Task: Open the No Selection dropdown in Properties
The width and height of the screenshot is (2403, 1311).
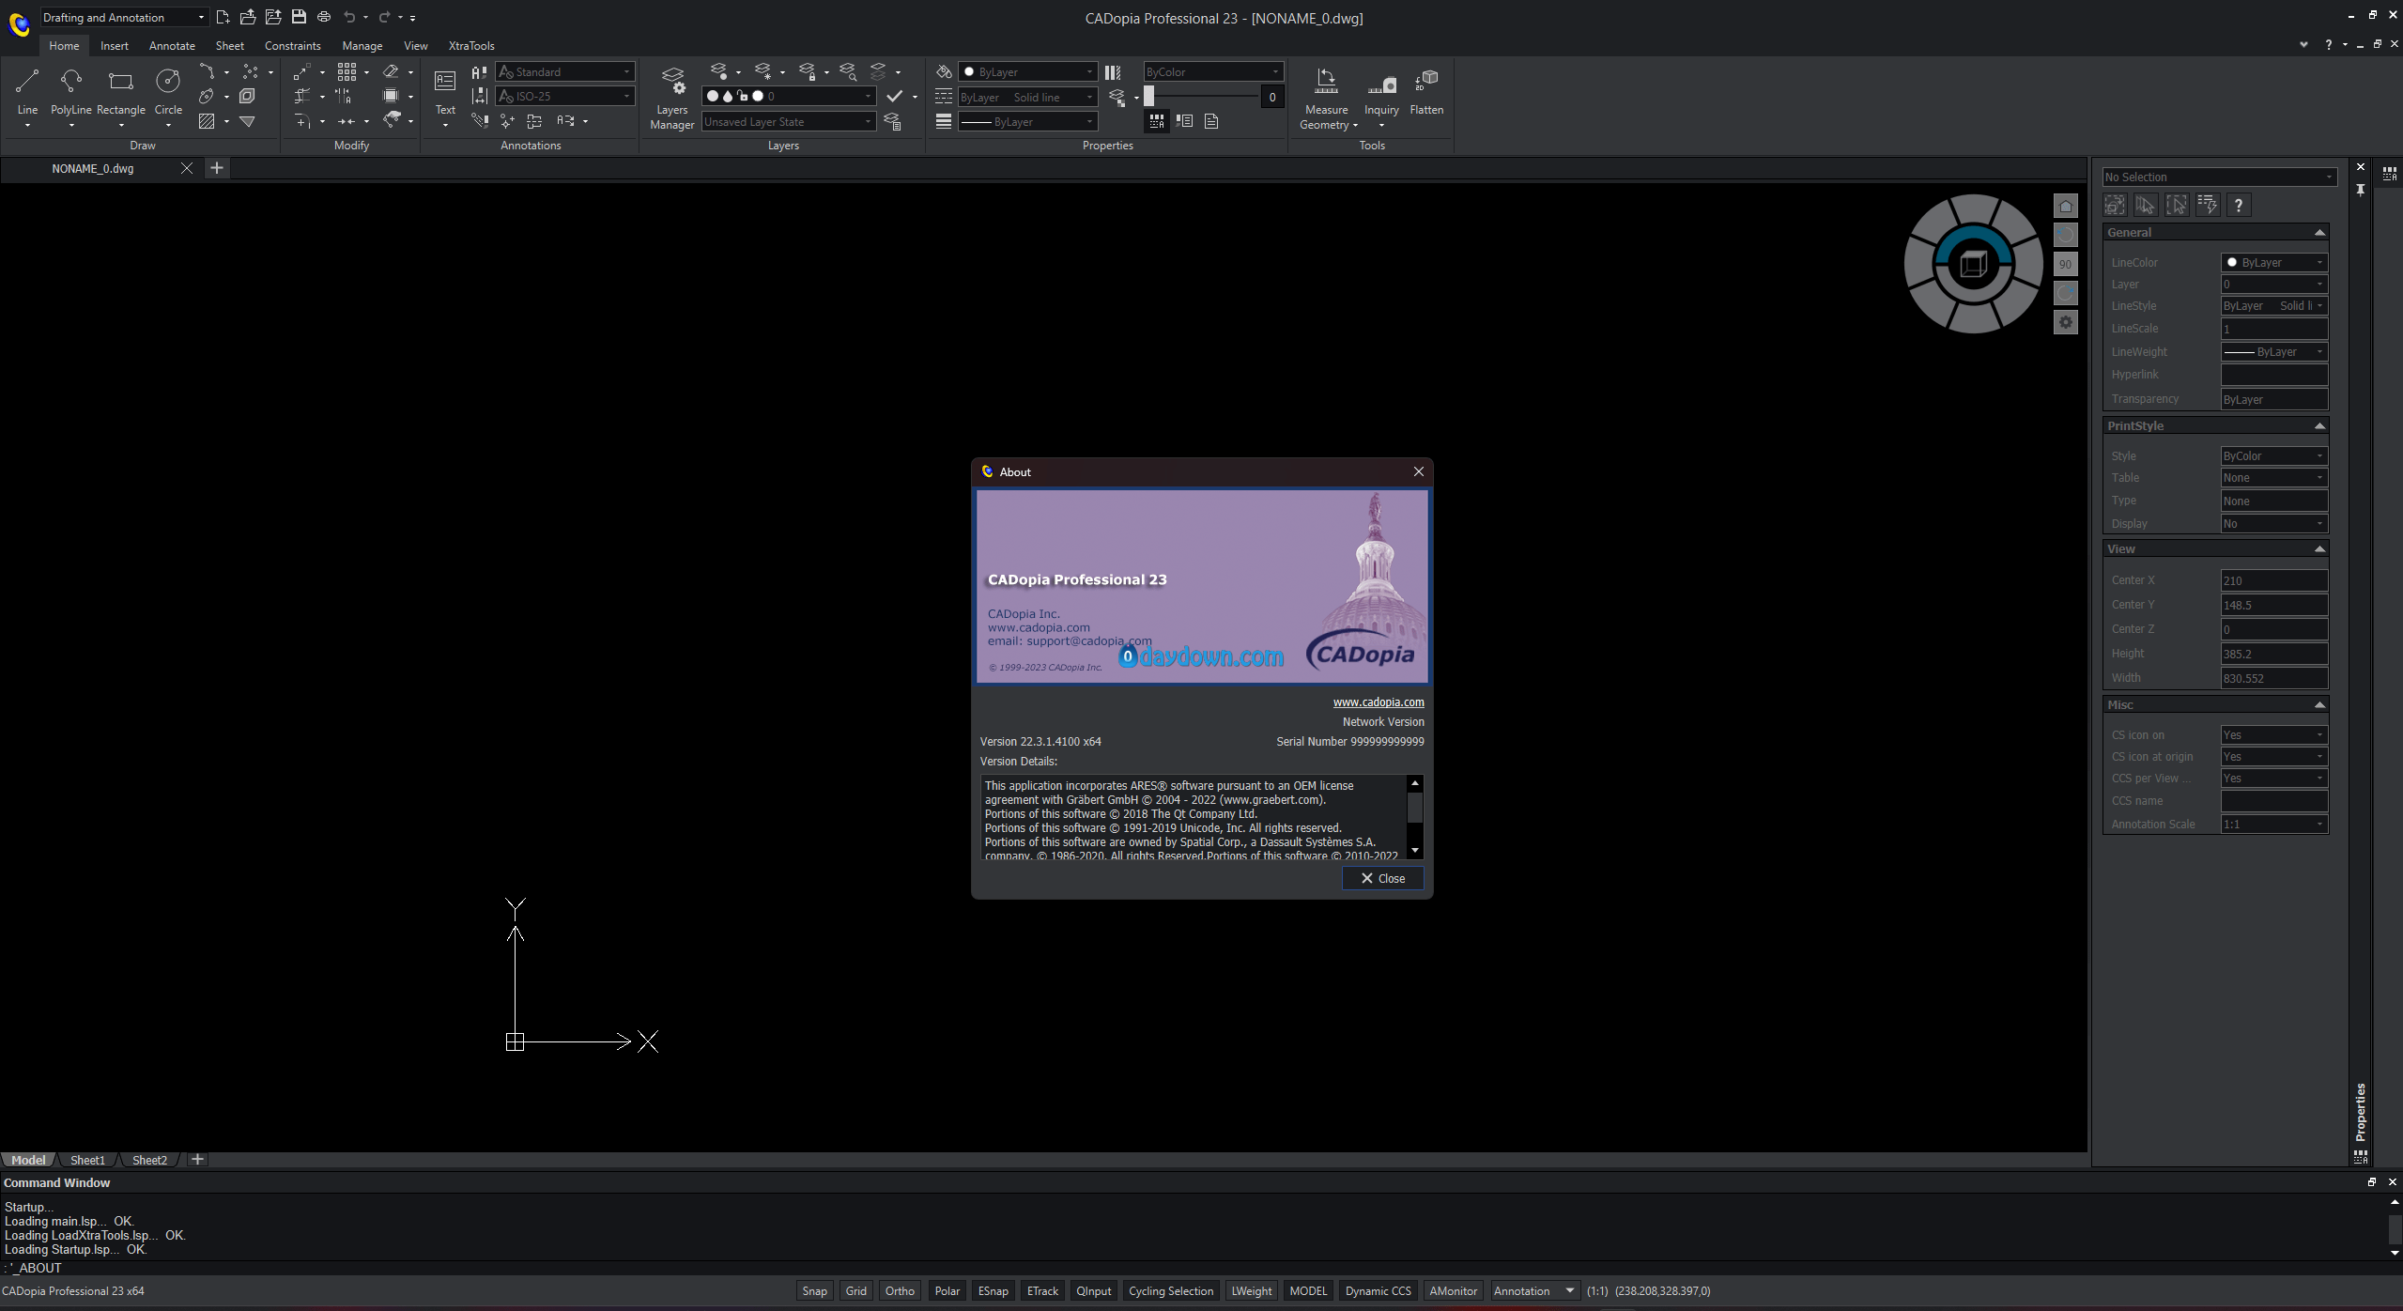Action: pyautogui.click(x=2219, y=177)
